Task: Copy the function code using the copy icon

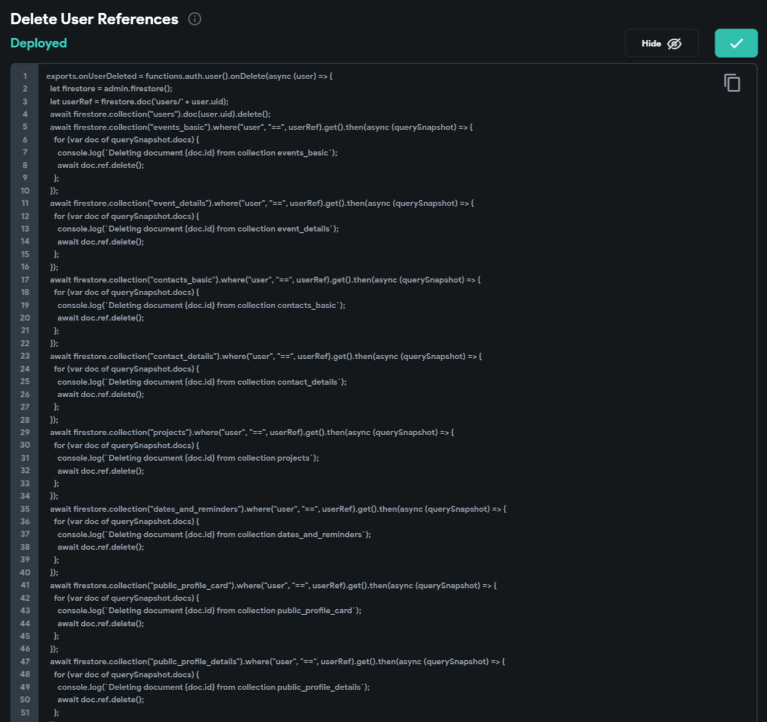Action: 733,83
